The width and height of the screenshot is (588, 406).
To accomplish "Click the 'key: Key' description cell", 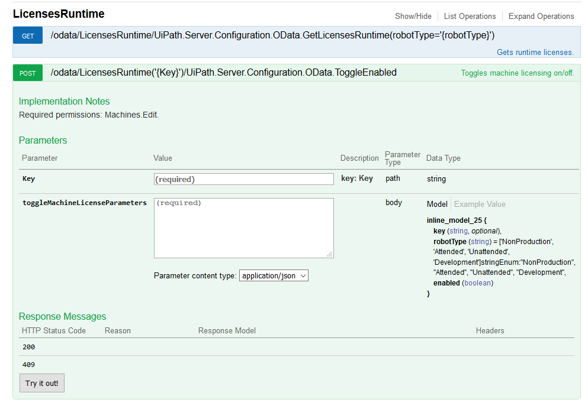I will (x=357, y=178).
